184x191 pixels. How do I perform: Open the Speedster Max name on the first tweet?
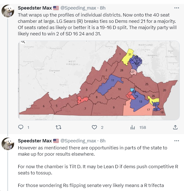[35, 8]
